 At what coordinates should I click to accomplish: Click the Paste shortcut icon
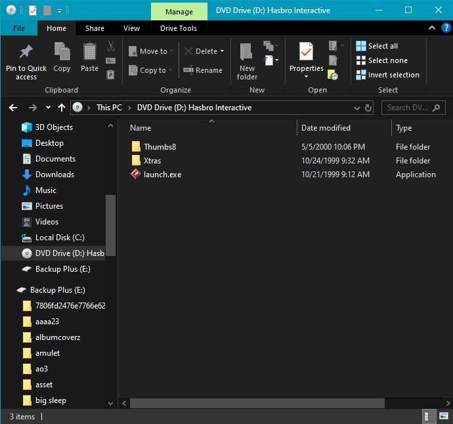111,75
